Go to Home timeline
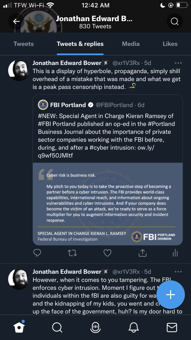The height and width of the screenshot is (340, 191). tap(19, 327)
